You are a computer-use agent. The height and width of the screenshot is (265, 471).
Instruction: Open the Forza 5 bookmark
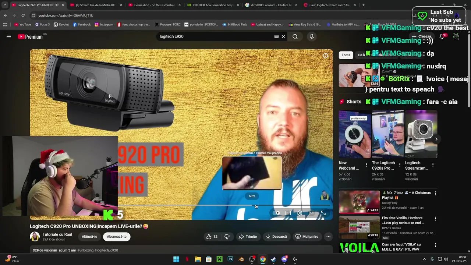coord(42,25)
